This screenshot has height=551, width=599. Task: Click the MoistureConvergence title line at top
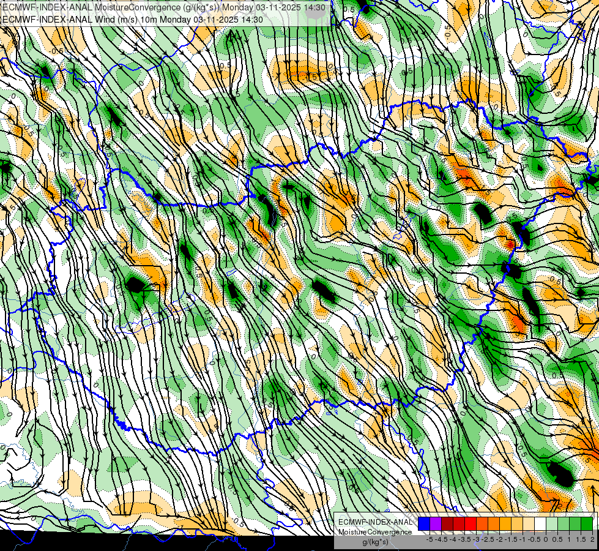coord(164,7)
